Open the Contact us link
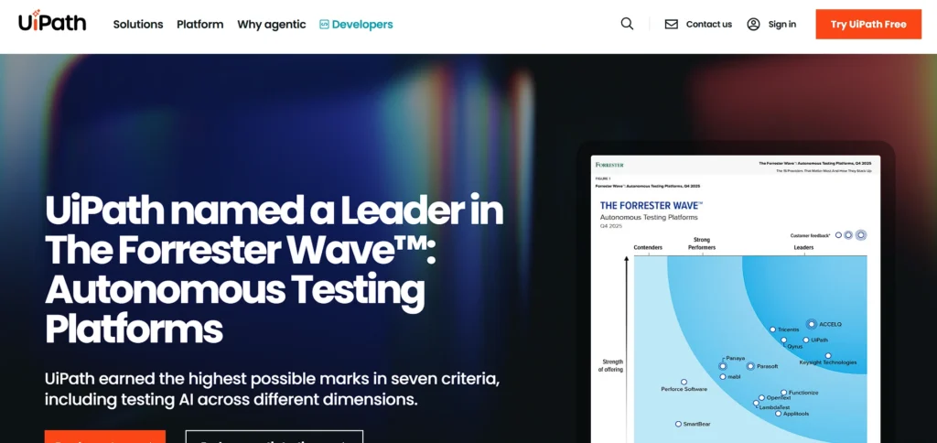Screen dimensions: 937x443 [708, 25]
